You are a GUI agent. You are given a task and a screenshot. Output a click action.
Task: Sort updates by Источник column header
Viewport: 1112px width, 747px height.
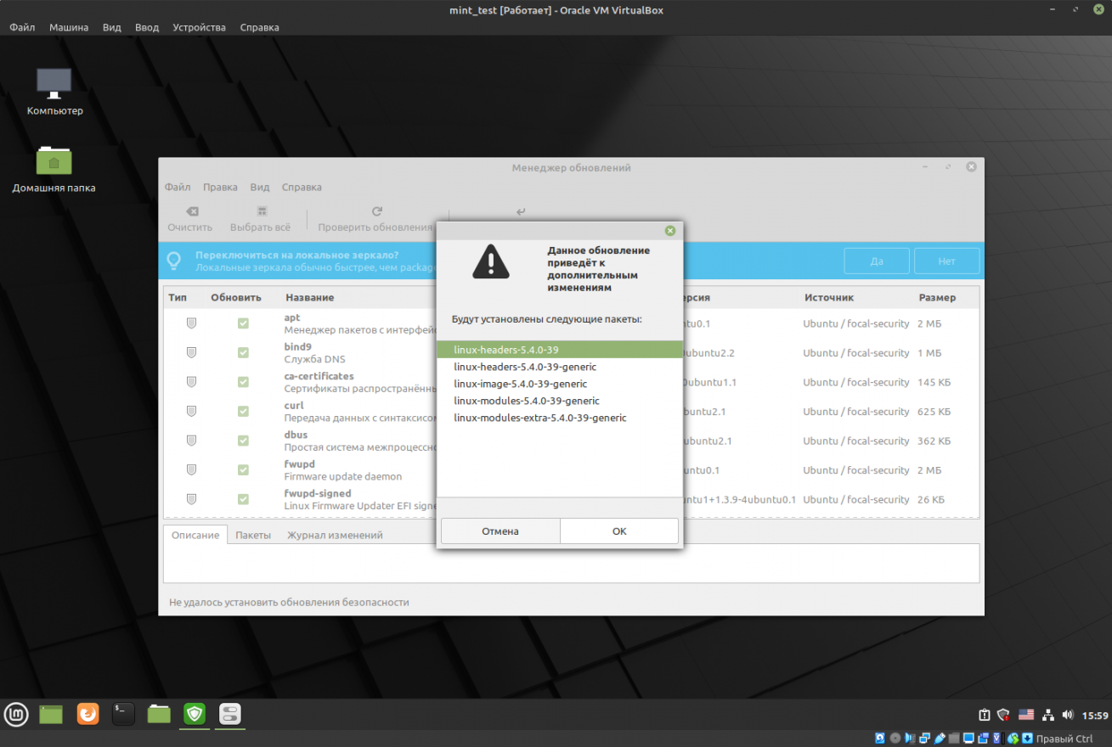pyautogui.click(x=829, y=298)
